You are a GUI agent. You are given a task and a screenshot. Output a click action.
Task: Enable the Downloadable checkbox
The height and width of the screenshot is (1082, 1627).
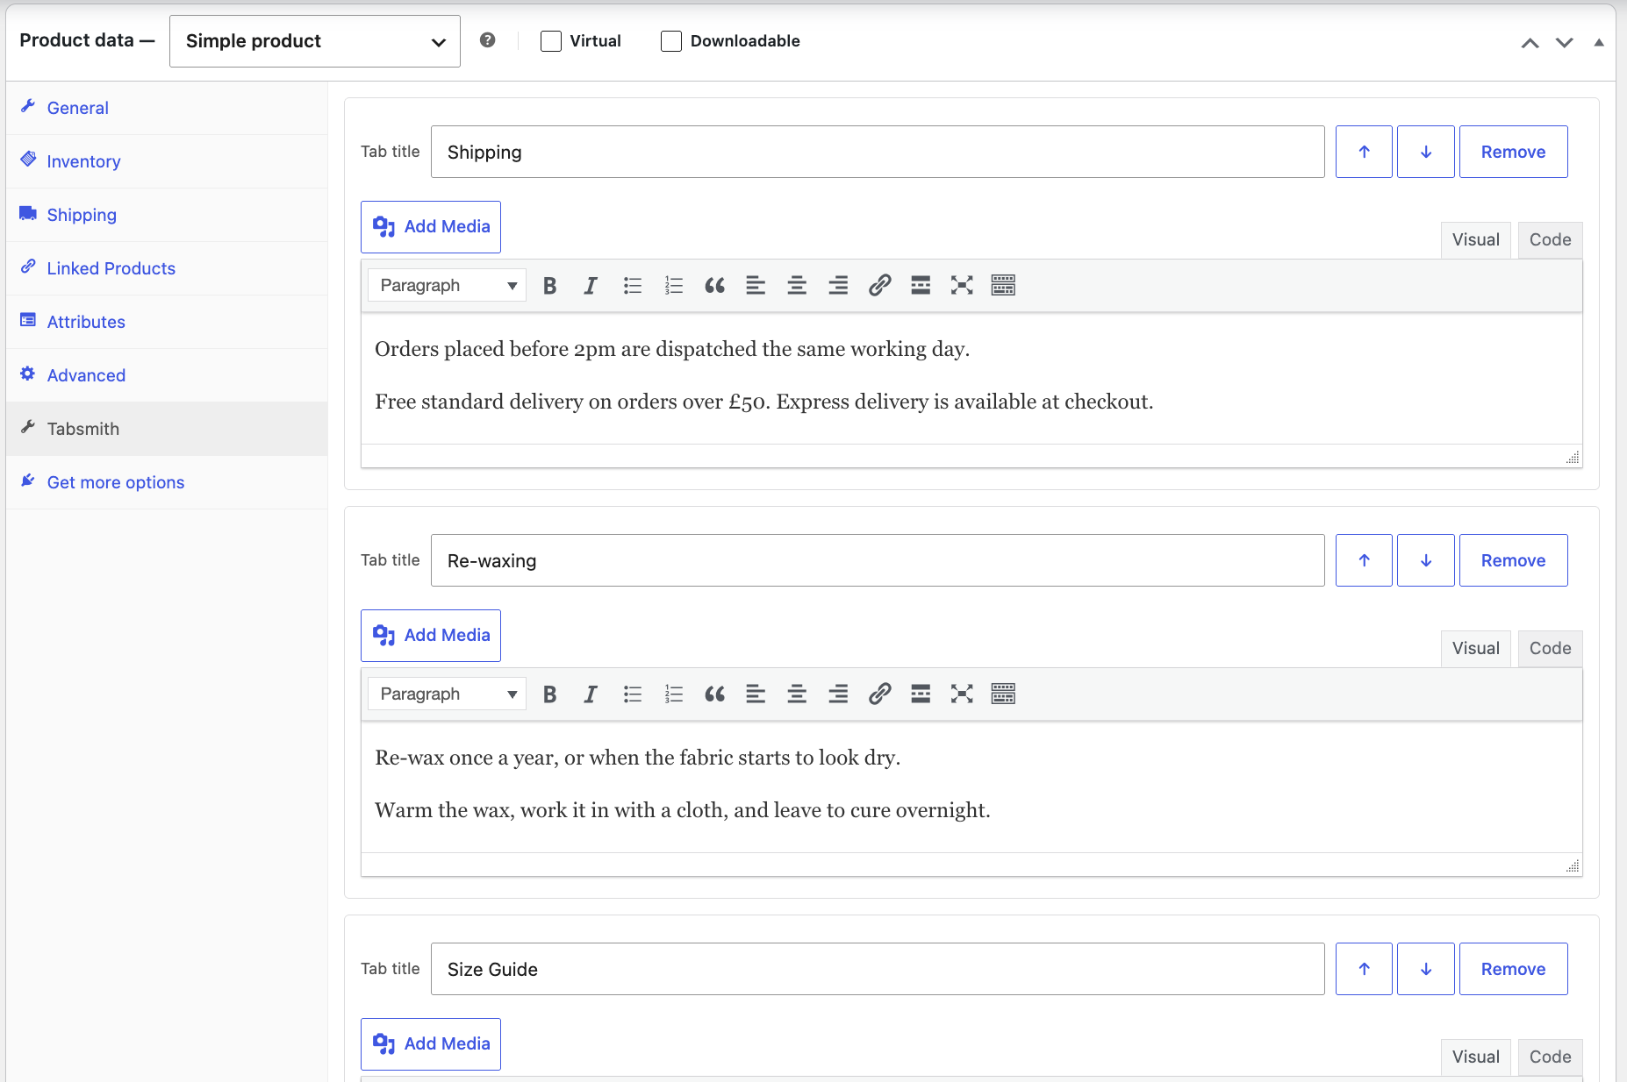pyautogui.click(x=671, y=41)
